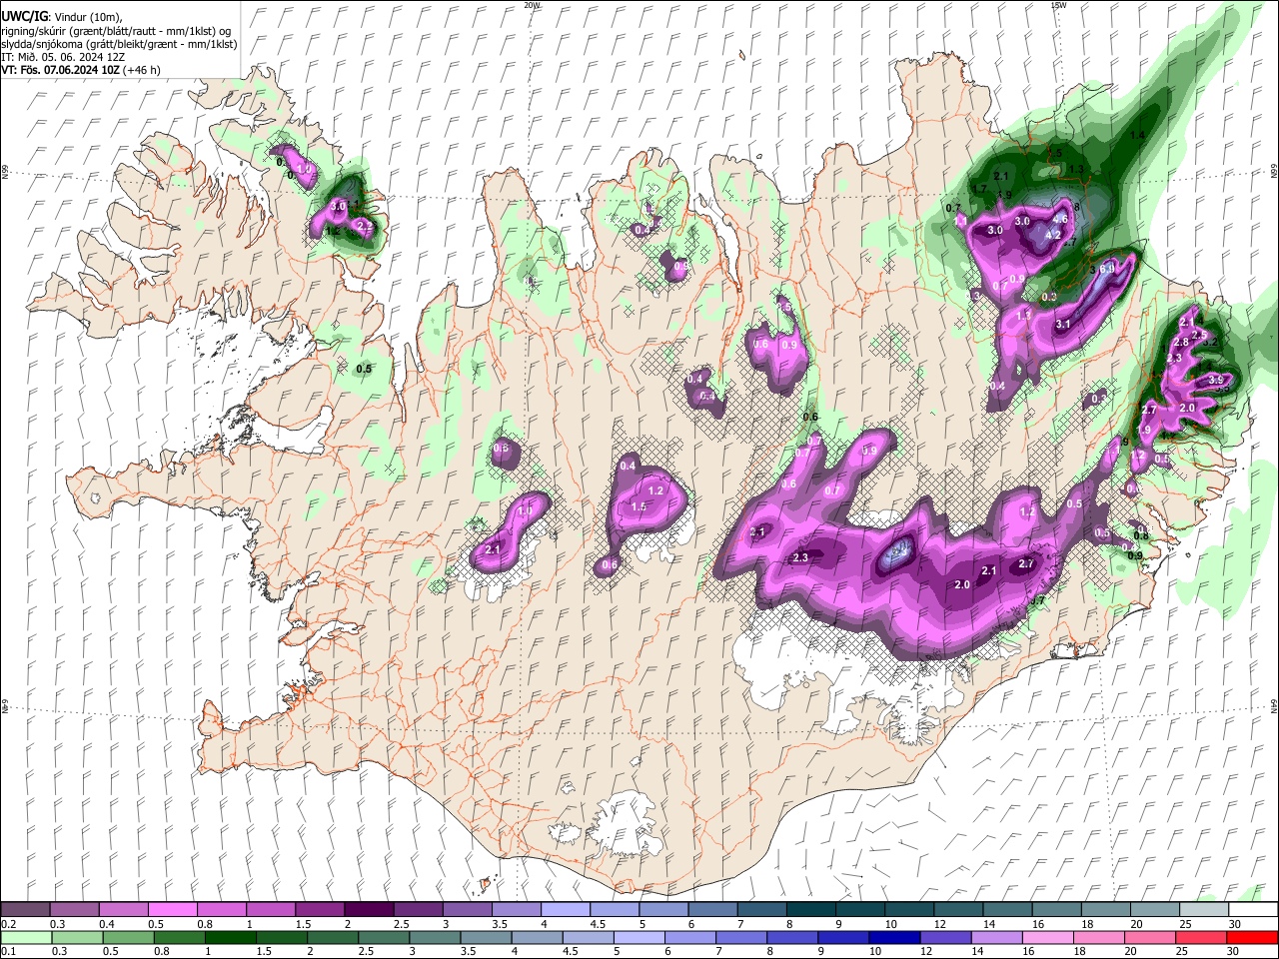Click the 'rigning/skúrir (grænt/blátt/rautt' description line
The height and width of the screenshot is (959, 1279).
[x=117, y=30]
